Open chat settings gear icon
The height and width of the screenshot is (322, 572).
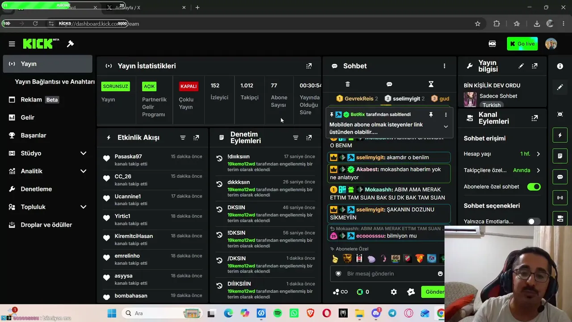394,292
